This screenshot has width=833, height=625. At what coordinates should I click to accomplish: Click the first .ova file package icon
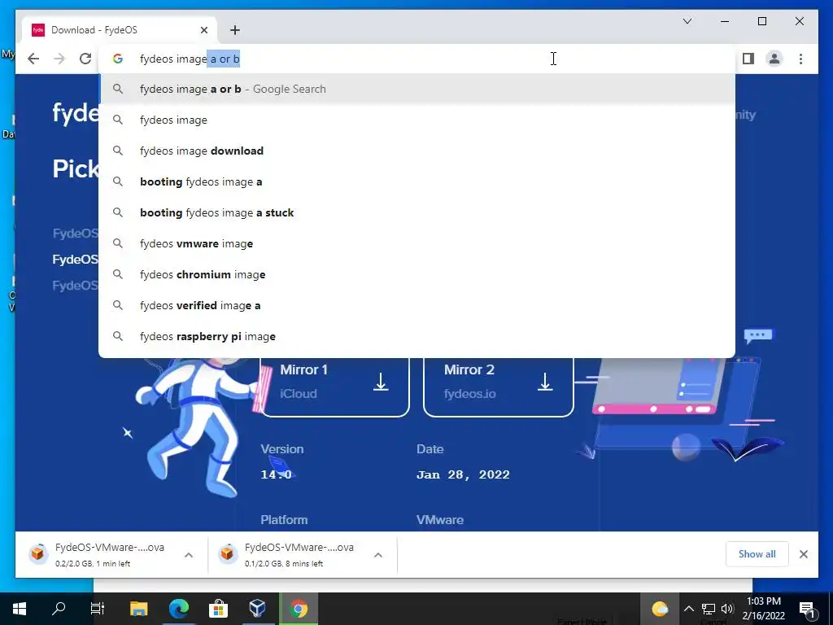[38, 553]
